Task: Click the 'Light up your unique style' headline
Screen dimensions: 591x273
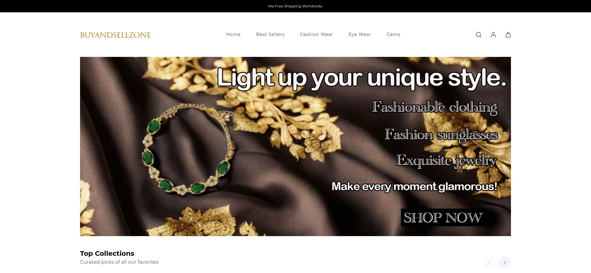Action: tap(362, 78)
